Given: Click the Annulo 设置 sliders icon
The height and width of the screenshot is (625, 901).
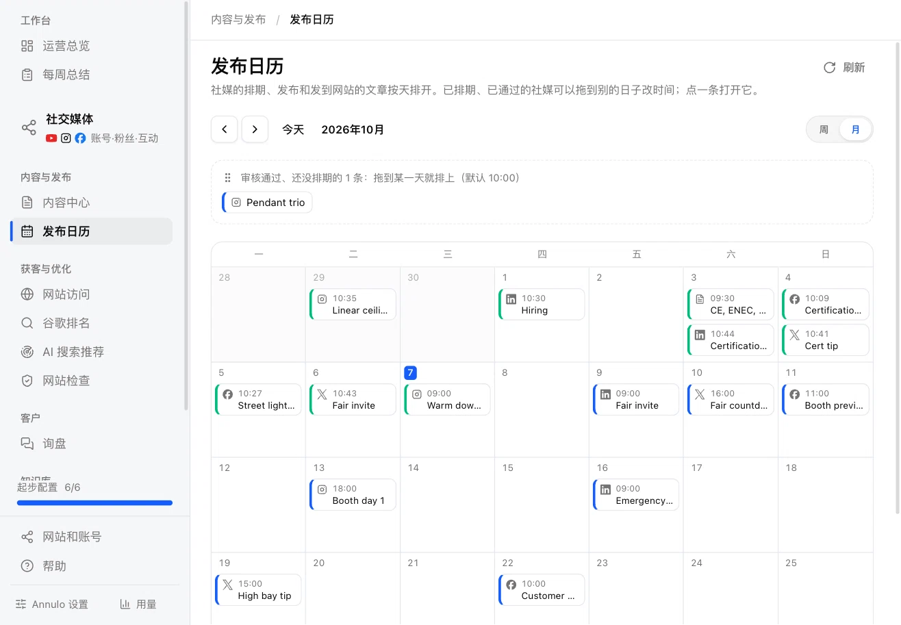Looking at the screenshot, I should 21,604.
